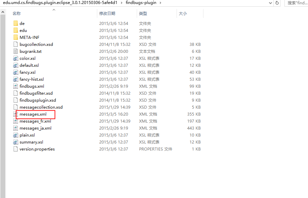The height and width of the screenshot is (198, 308).
Task: Select the messagecollection.xsd file name
Action: point(41,107)
